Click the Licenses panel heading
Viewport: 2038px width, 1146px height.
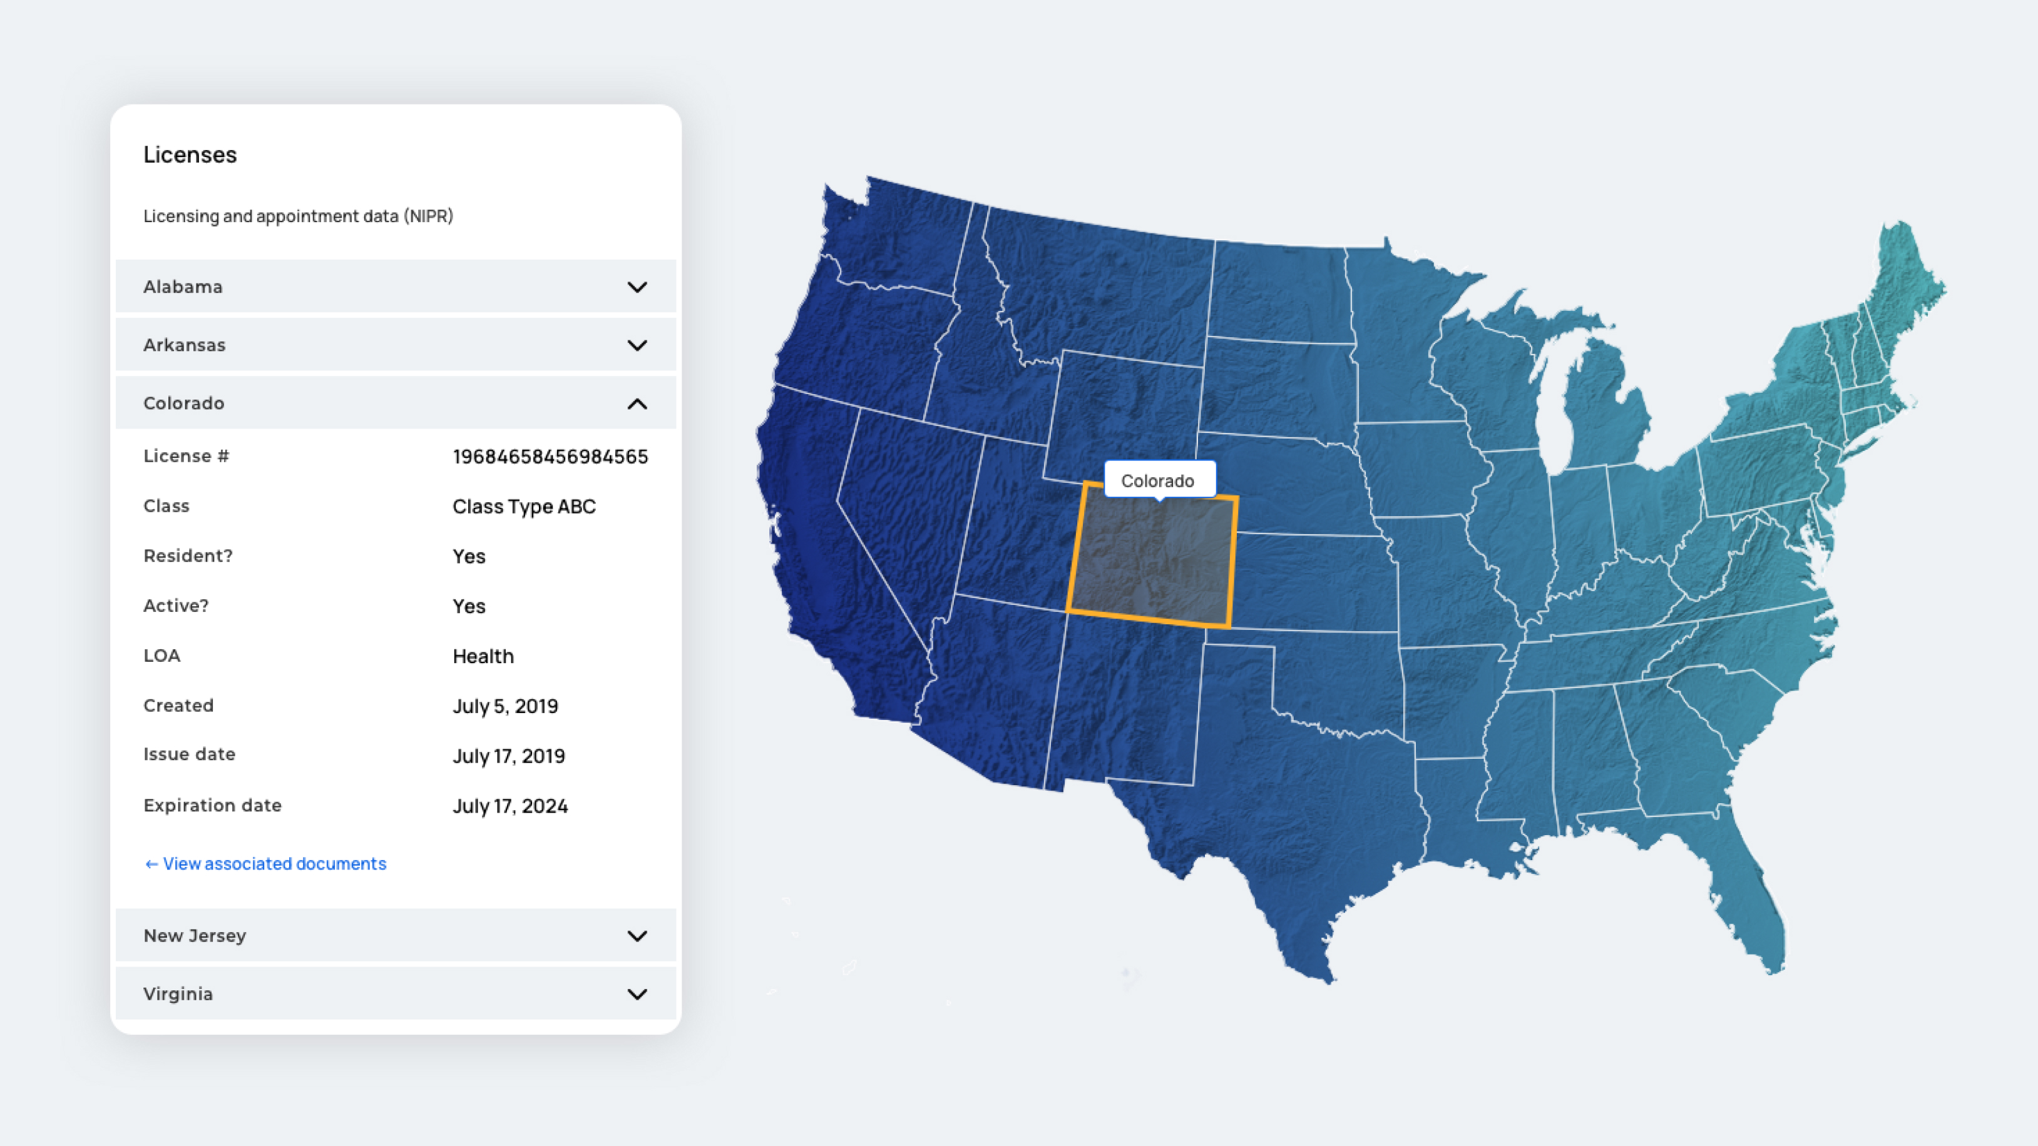click(190, 155)
